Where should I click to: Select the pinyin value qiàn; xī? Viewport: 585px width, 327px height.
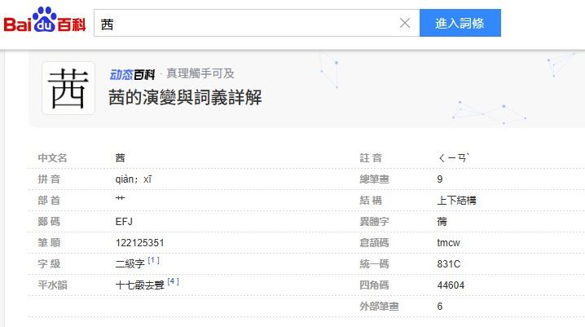click(x=134, y=179)
